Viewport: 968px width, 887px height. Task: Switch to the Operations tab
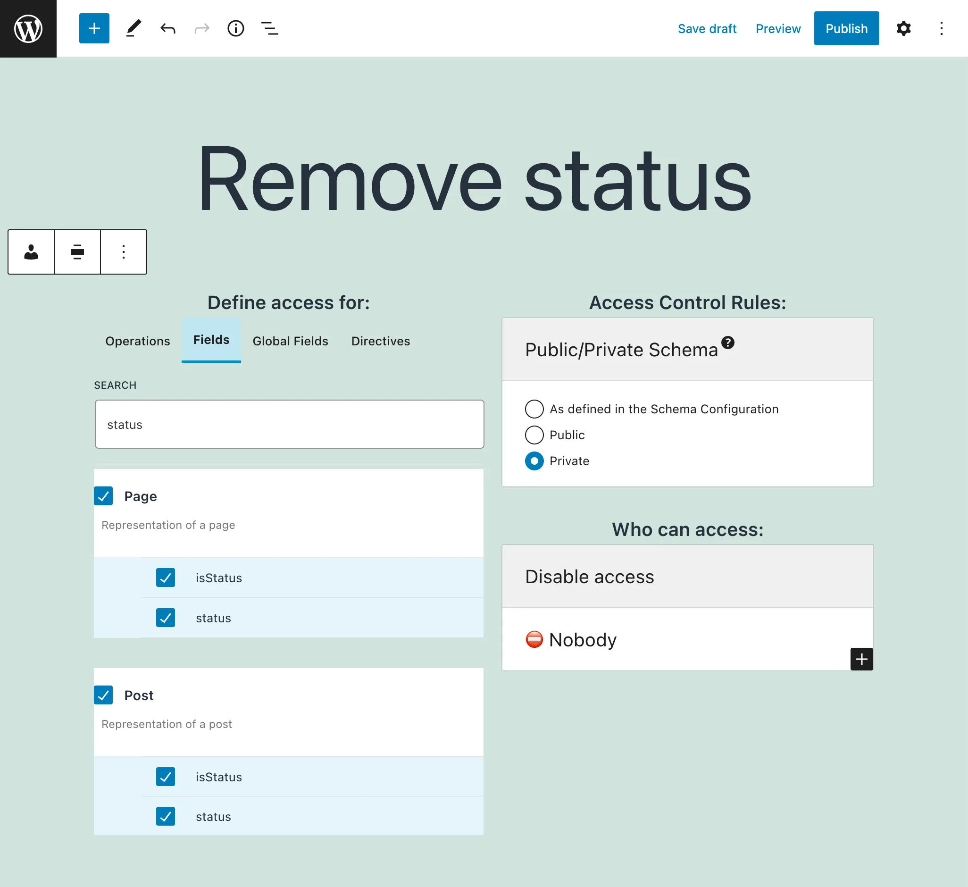pos(137,341)
